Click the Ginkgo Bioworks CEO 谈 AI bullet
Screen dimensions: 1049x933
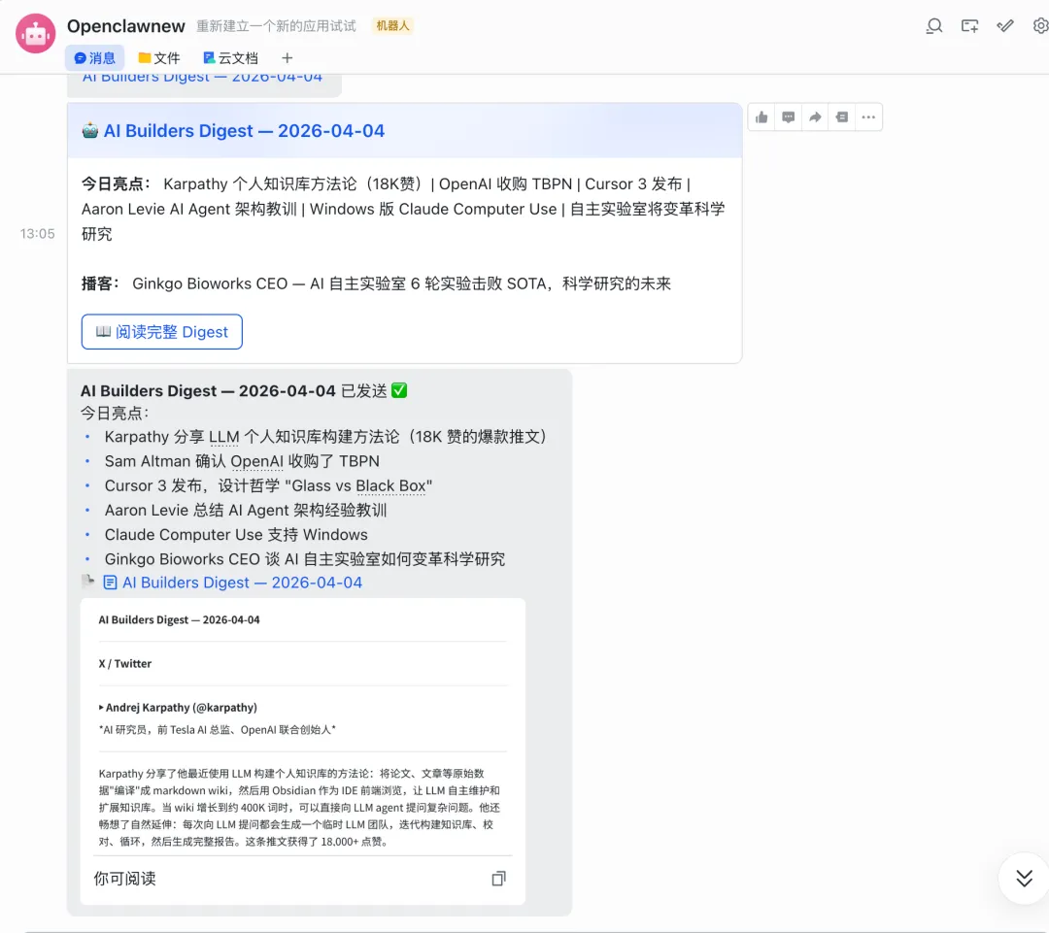(x=305, y=559)
